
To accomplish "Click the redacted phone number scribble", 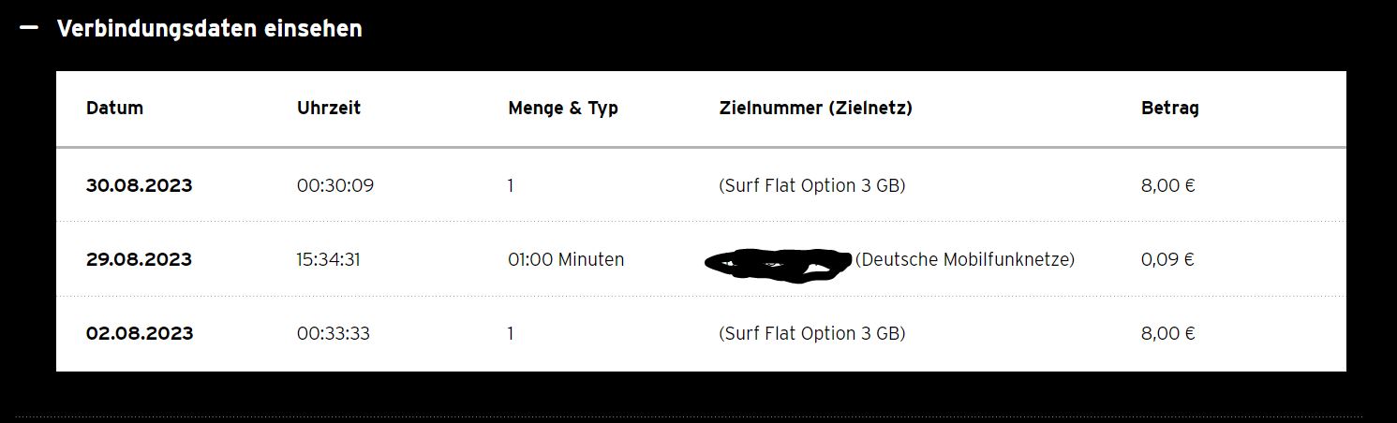I will pyautogui.click(x=777, y=265).
